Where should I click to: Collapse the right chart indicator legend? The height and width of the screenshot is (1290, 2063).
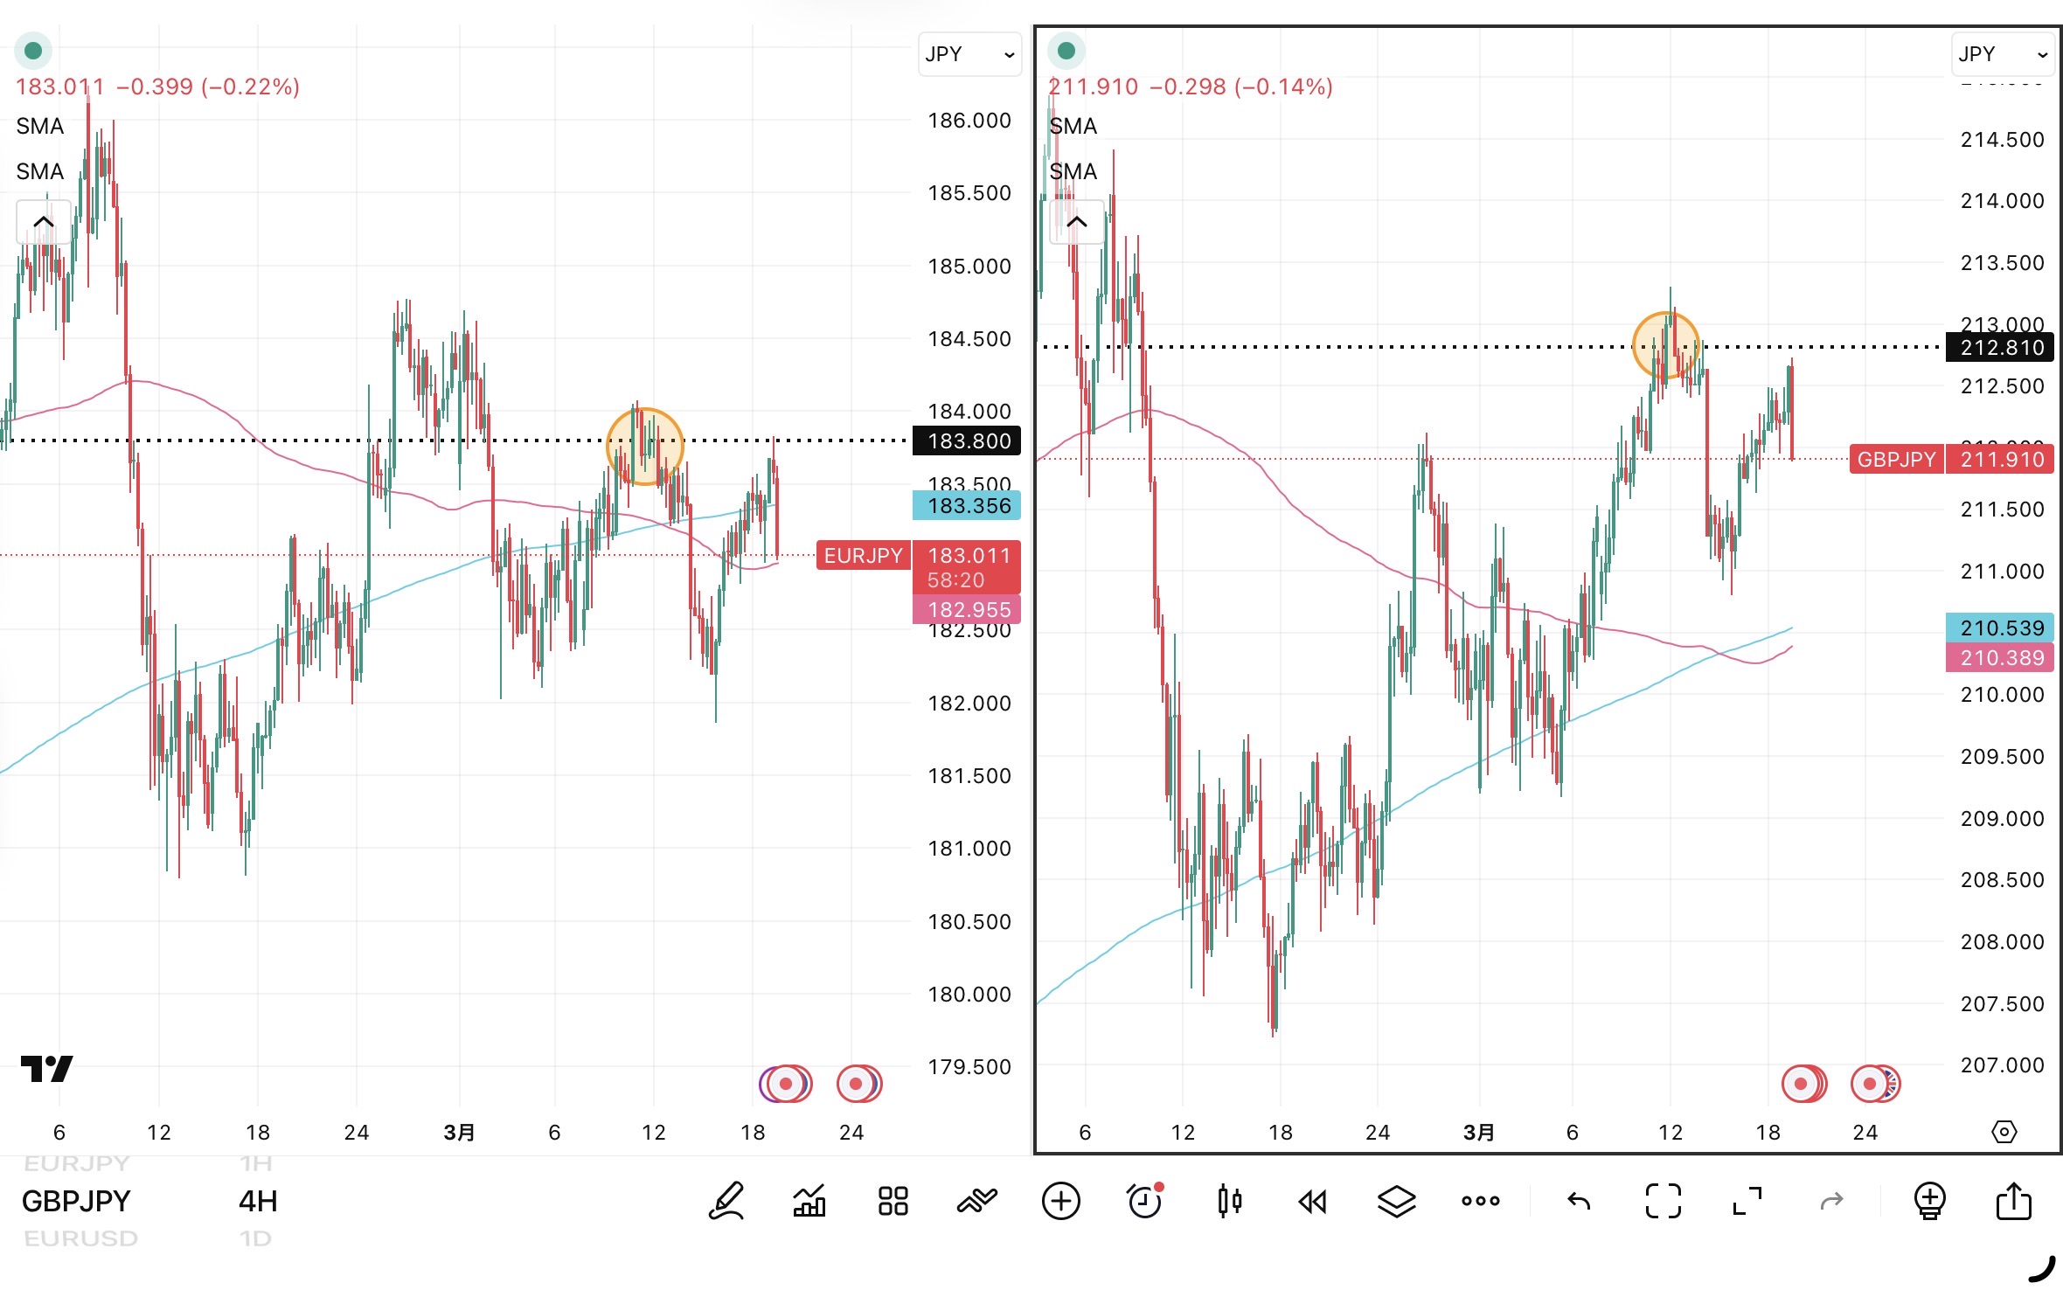coord(1076,222)
